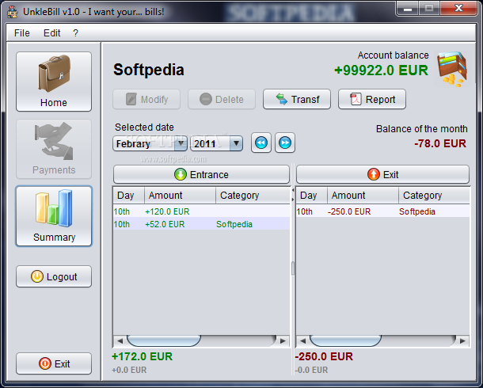
Task: Sort entrance table by Category column
Action: [253, 196]
